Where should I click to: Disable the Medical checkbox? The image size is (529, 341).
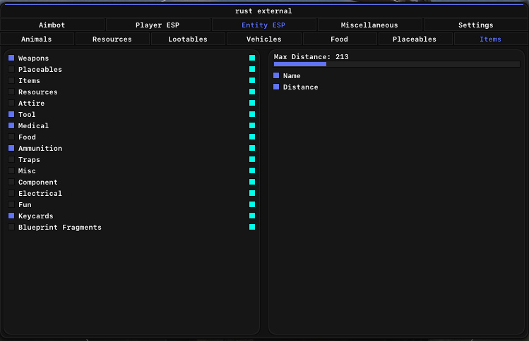click(11, 125)
